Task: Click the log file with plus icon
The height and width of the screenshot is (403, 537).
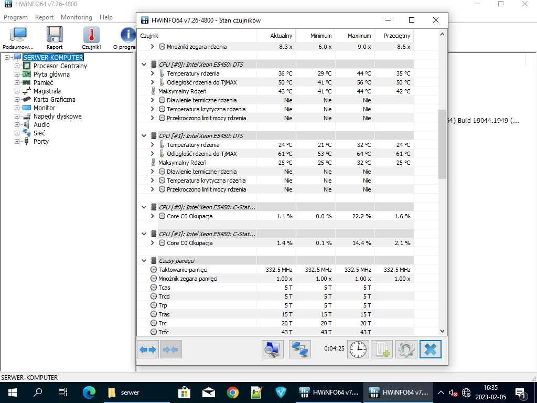Action: tap(382, 349)
